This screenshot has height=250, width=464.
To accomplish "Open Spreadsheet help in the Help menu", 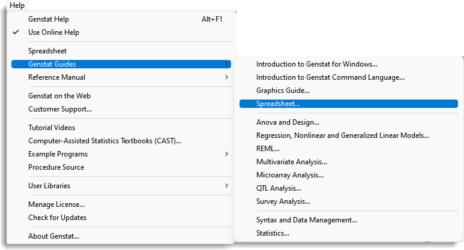I will [121, 51].
